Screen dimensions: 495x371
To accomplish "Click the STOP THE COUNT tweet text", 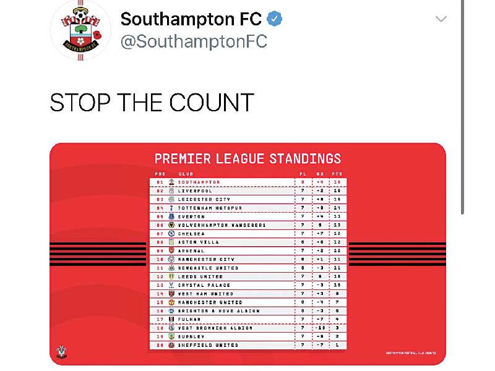I will [152, 103].
